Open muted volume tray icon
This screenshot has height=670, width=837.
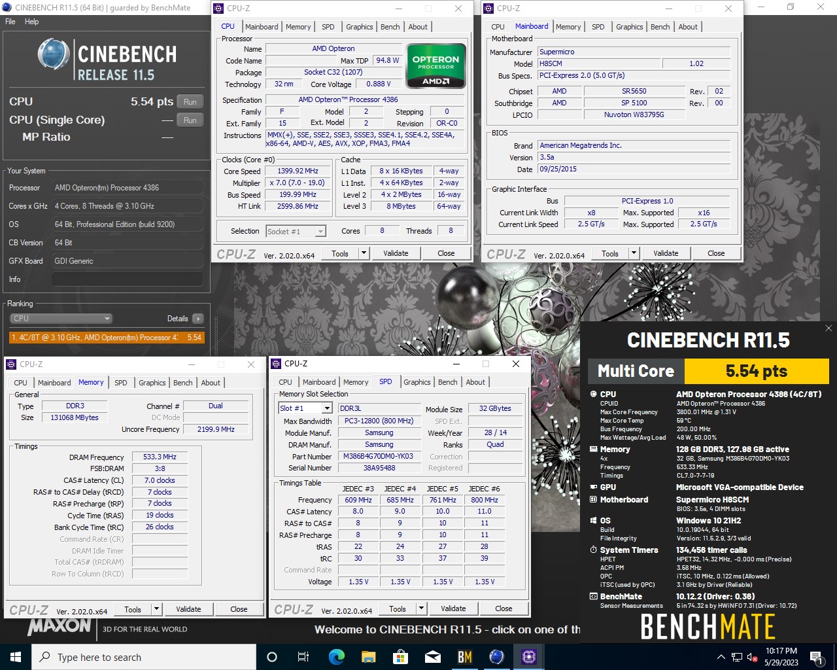point(753,657)
